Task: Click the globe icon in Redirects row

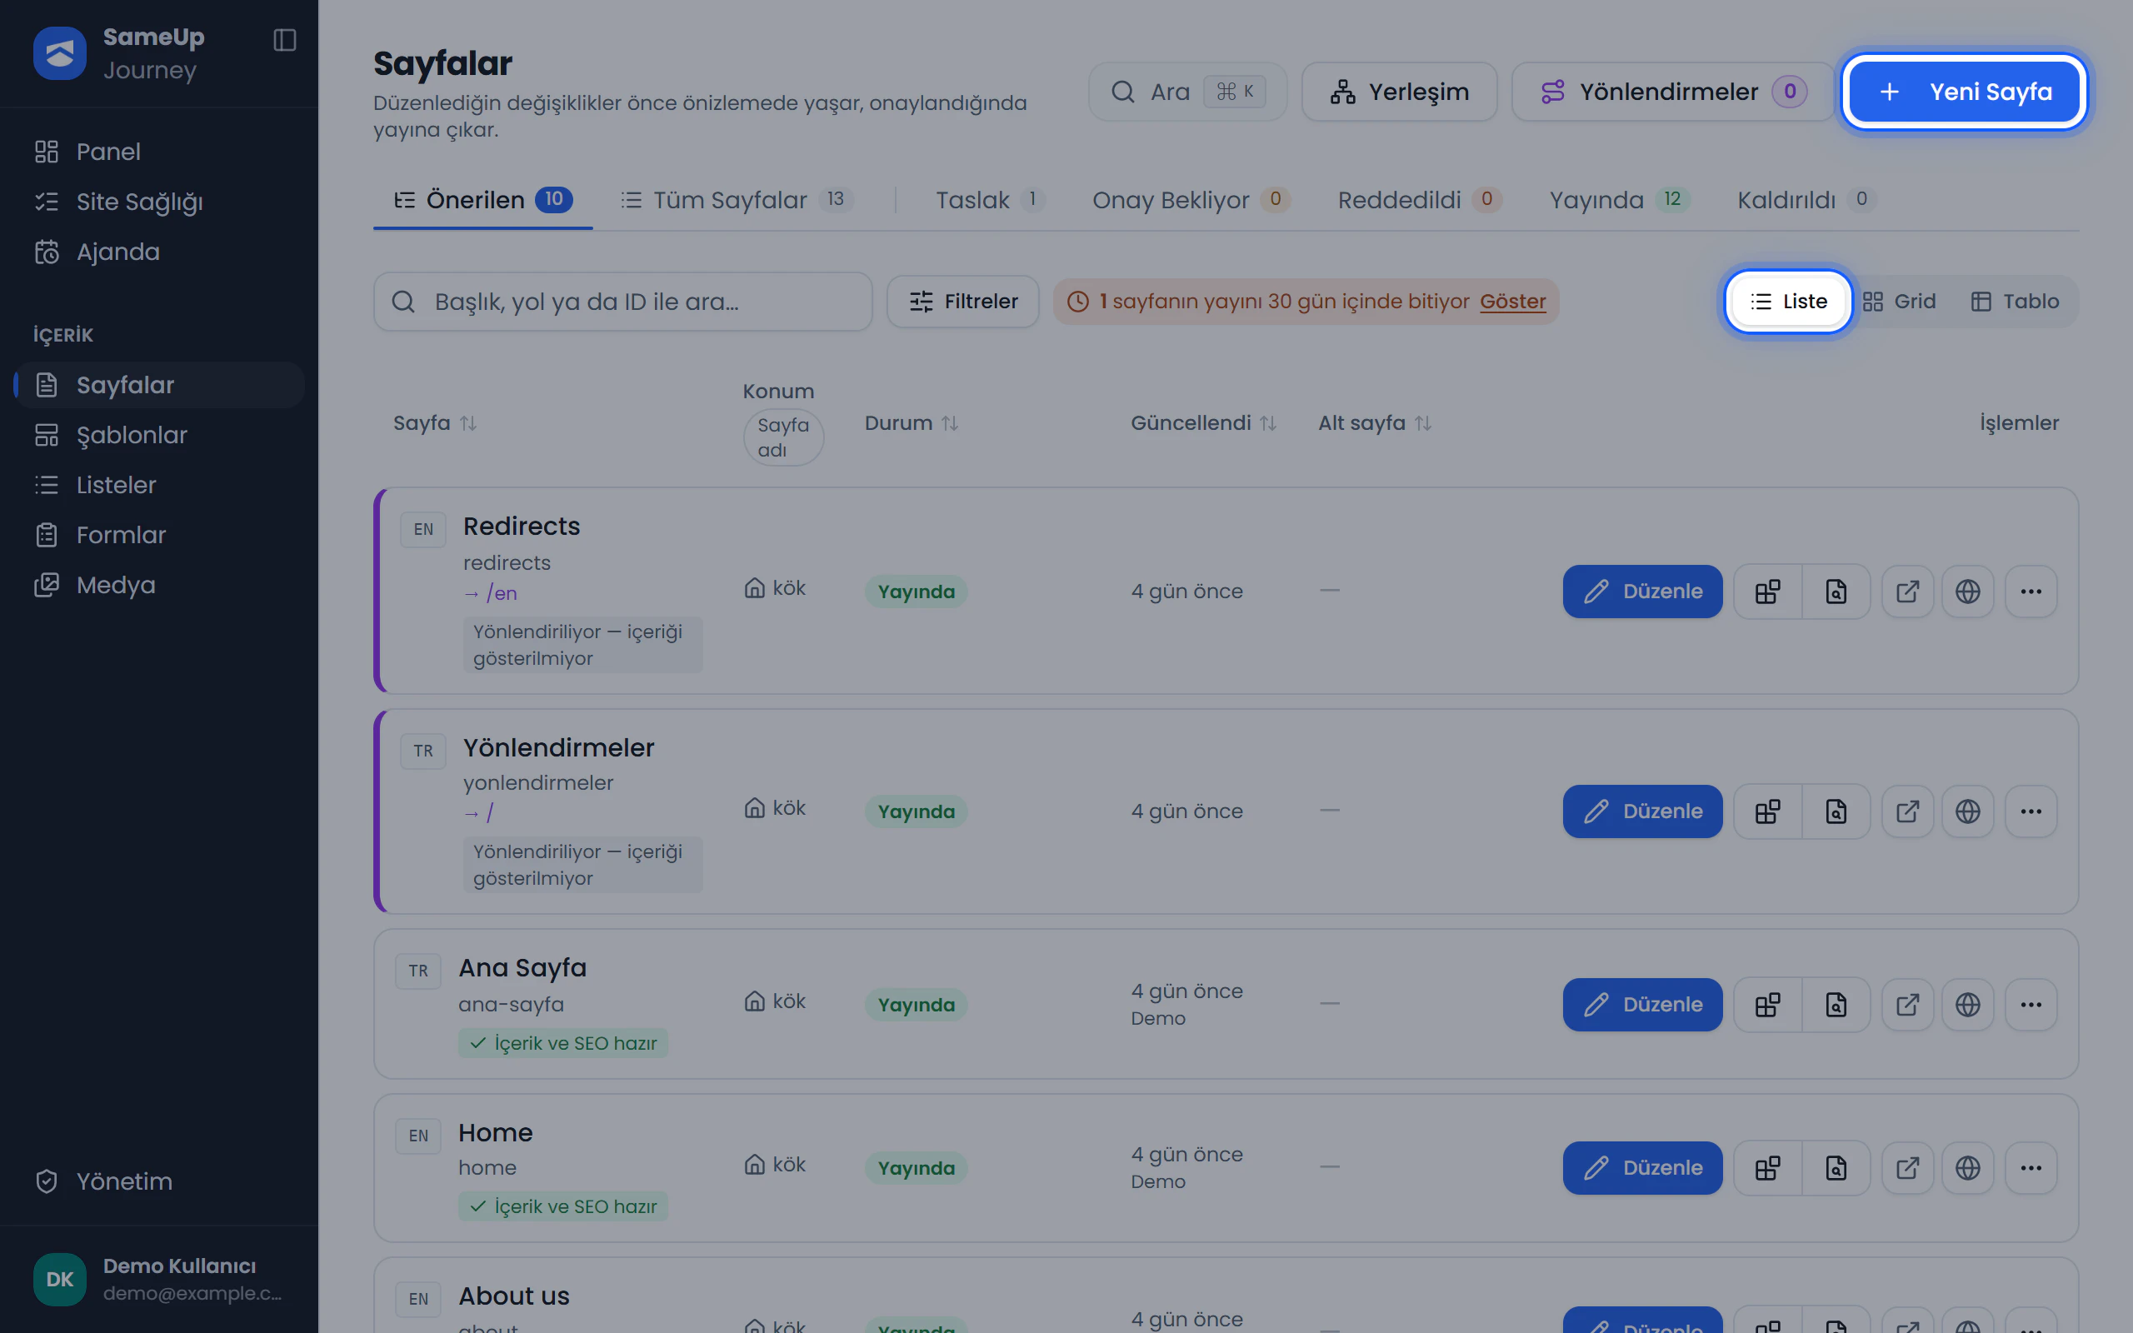Action: pos(1967,591)
